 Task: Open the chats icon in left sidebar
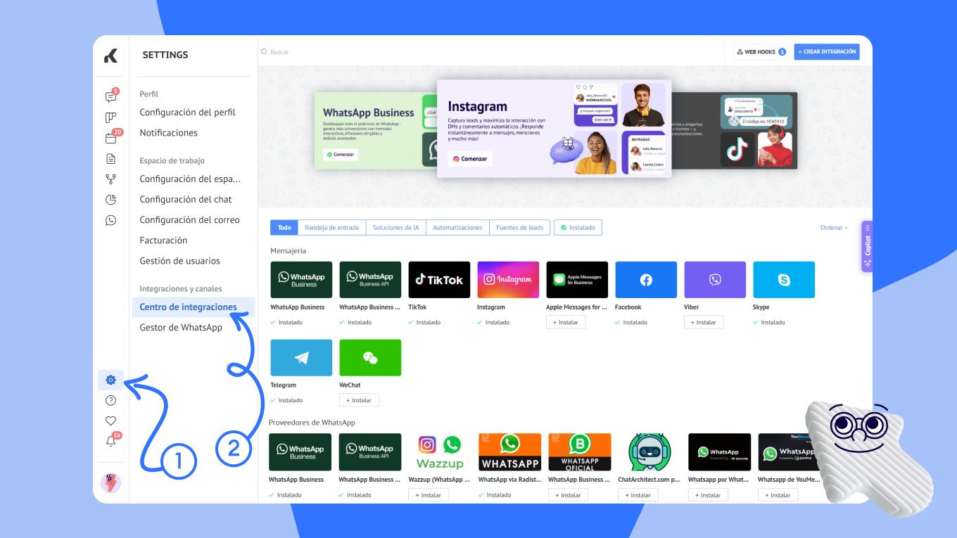point(110,97)
